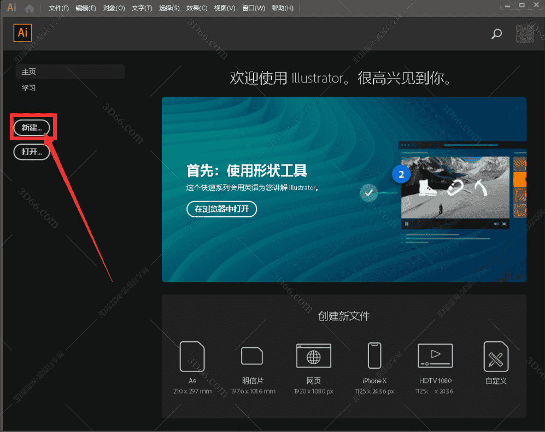The height and width of the screenshot is (432, 545).
Task: Open the 文件 menu
Action: 58,8
